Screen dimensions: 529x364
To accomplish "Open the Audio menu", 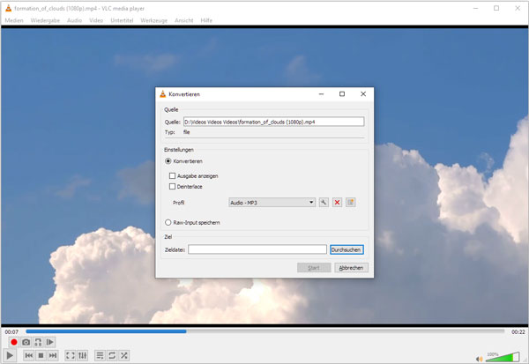I will pos(75,20).
